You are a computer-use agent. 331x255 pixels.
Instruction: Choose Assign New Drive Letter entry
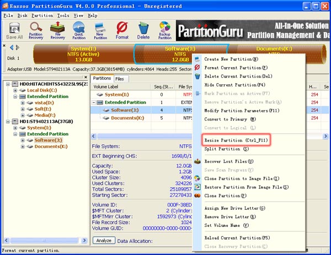click(x=249, y=208)
